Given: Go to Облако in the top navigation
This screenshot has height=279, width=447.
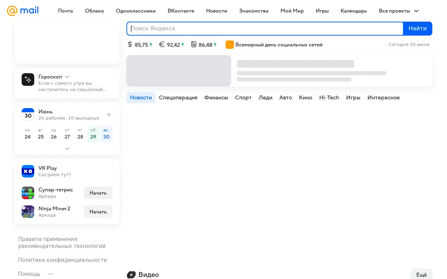Looking at the screenshot, I should (x=94, y=11).
